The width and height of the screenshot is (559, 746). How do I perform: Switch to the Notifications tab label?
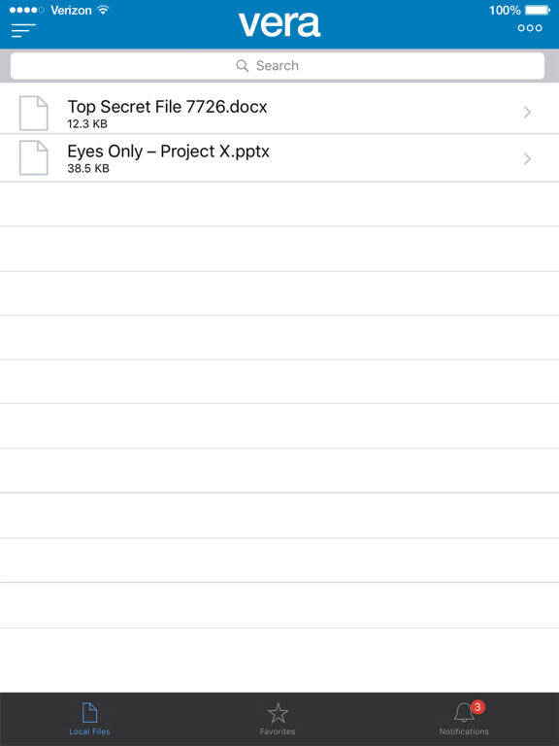464,731
